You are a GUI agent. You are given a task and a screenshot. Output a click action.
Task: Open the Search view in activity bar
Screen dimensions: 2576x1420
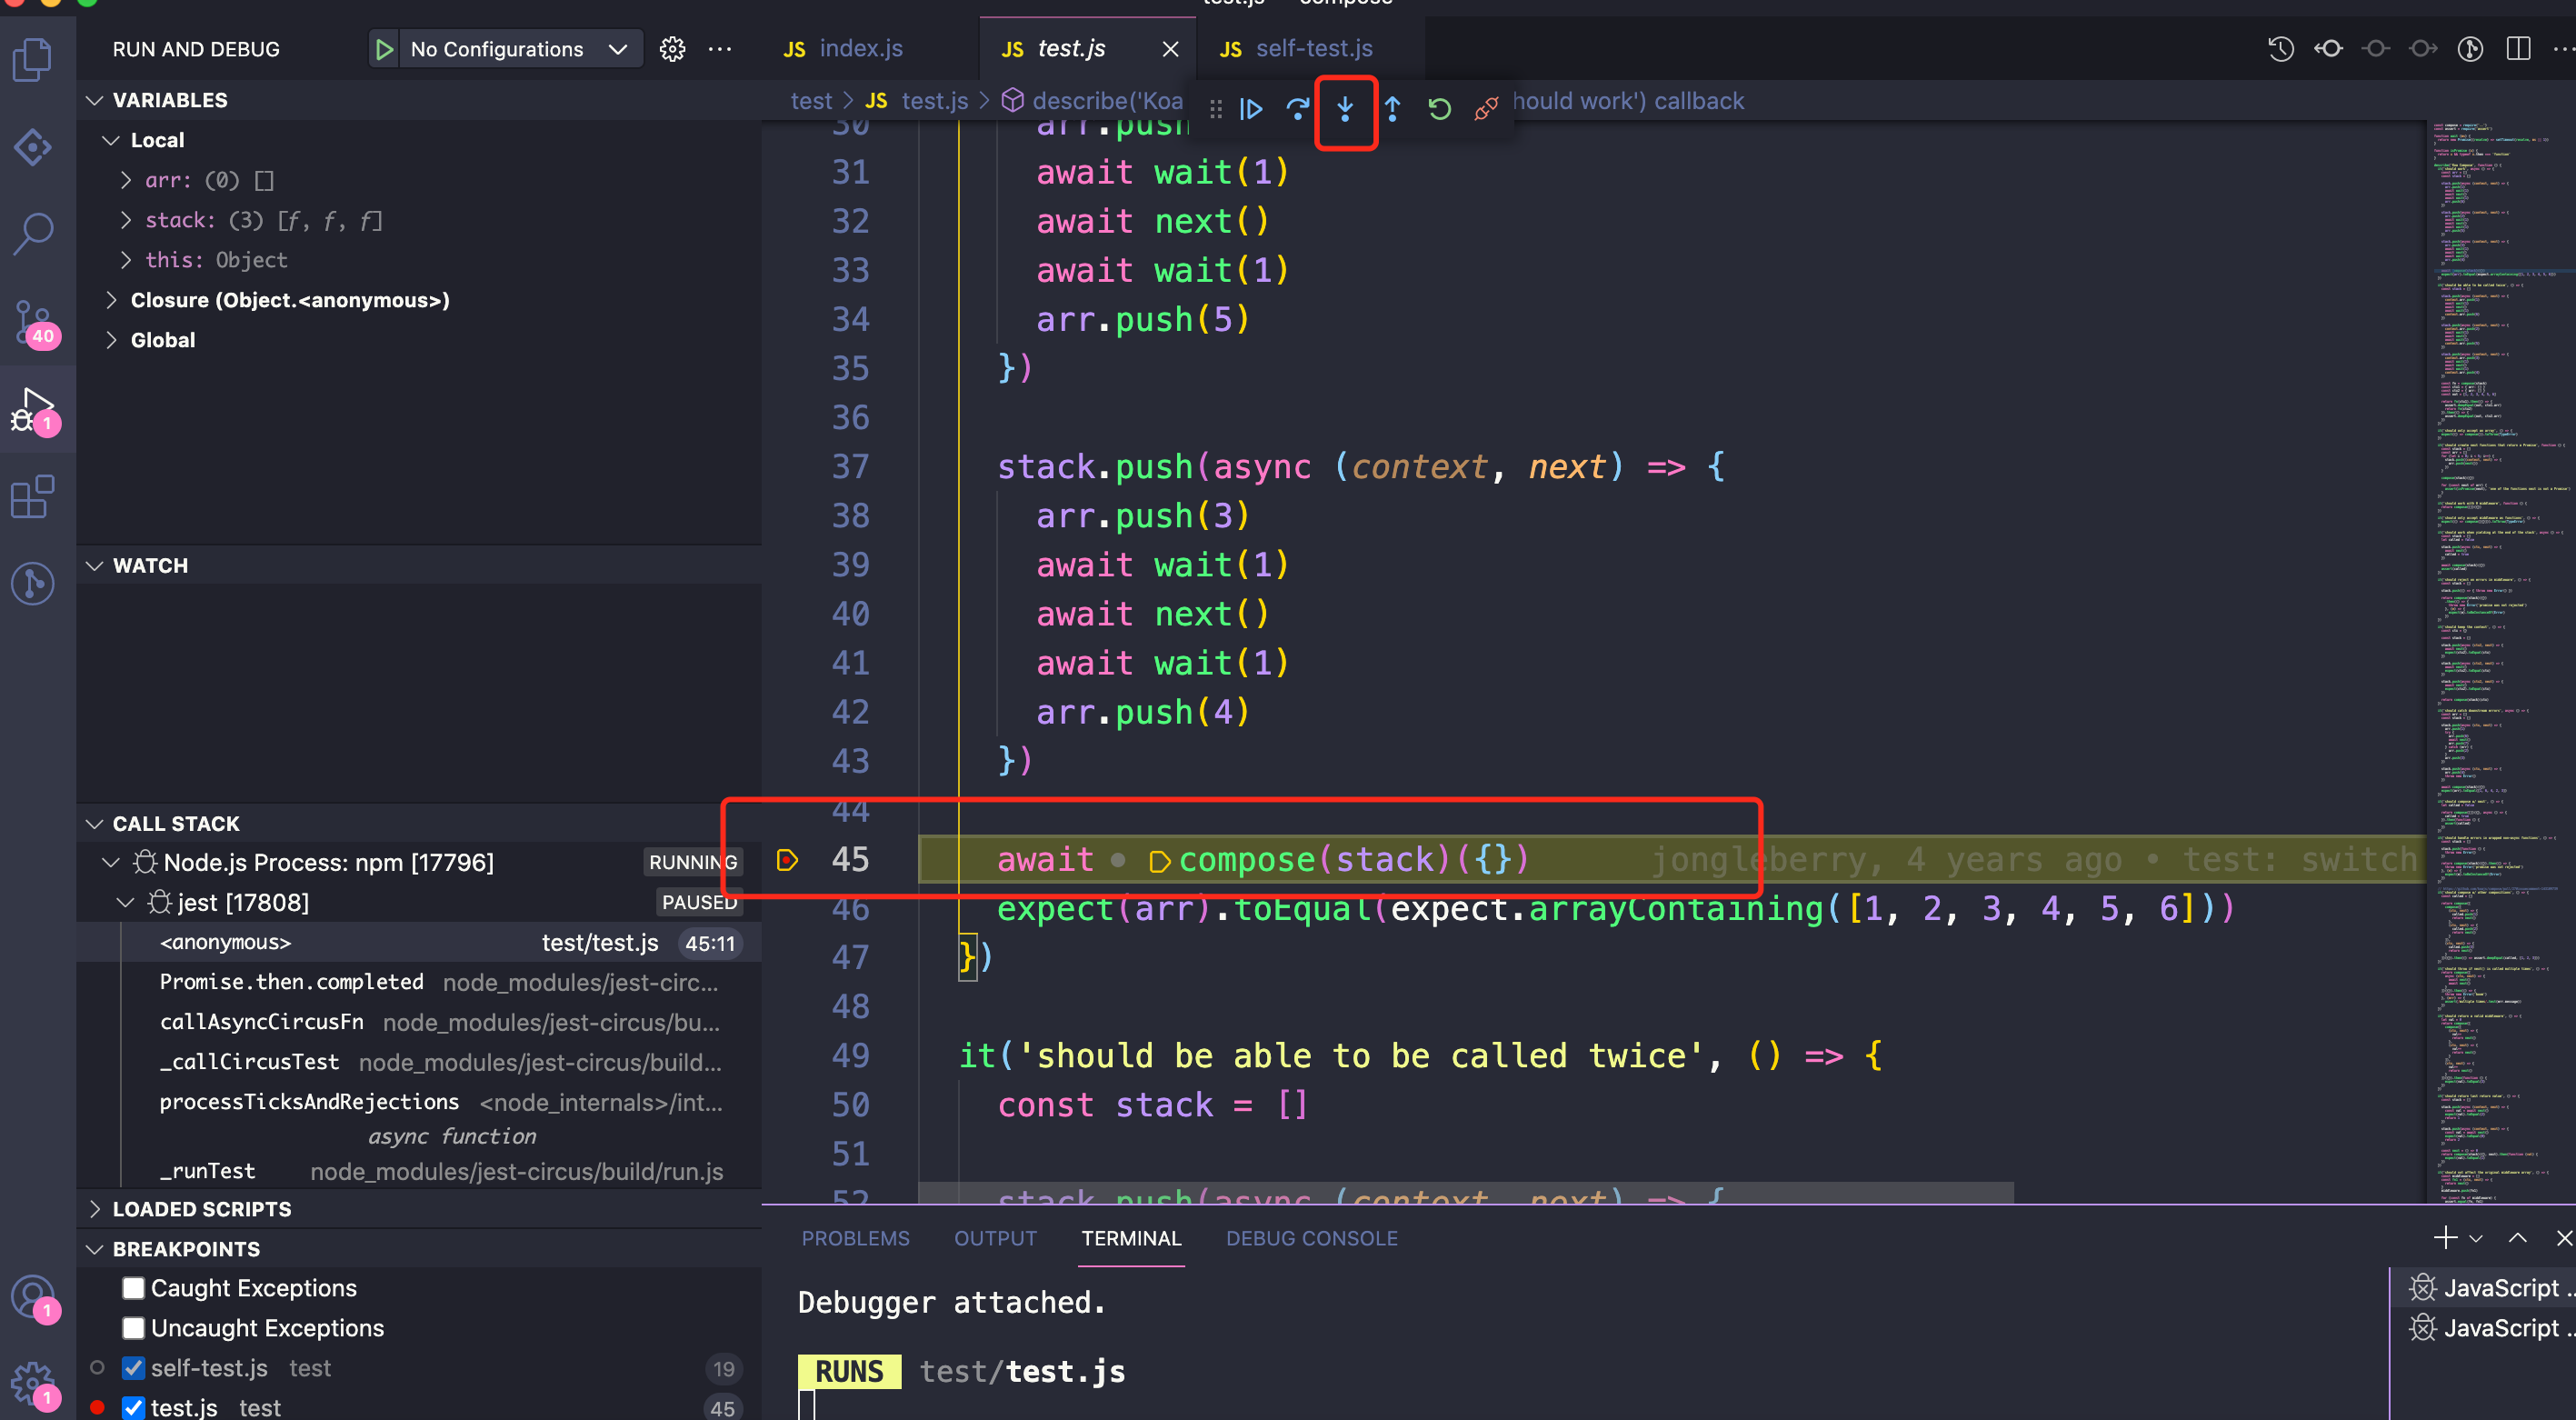(34, 234)
